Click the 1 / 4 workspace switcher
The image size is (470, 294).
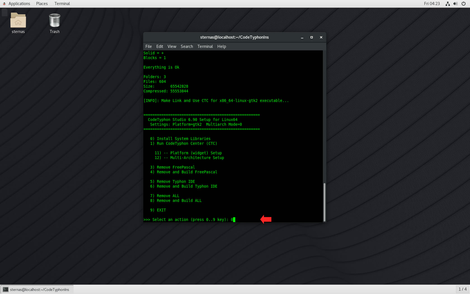coord(462,289)
